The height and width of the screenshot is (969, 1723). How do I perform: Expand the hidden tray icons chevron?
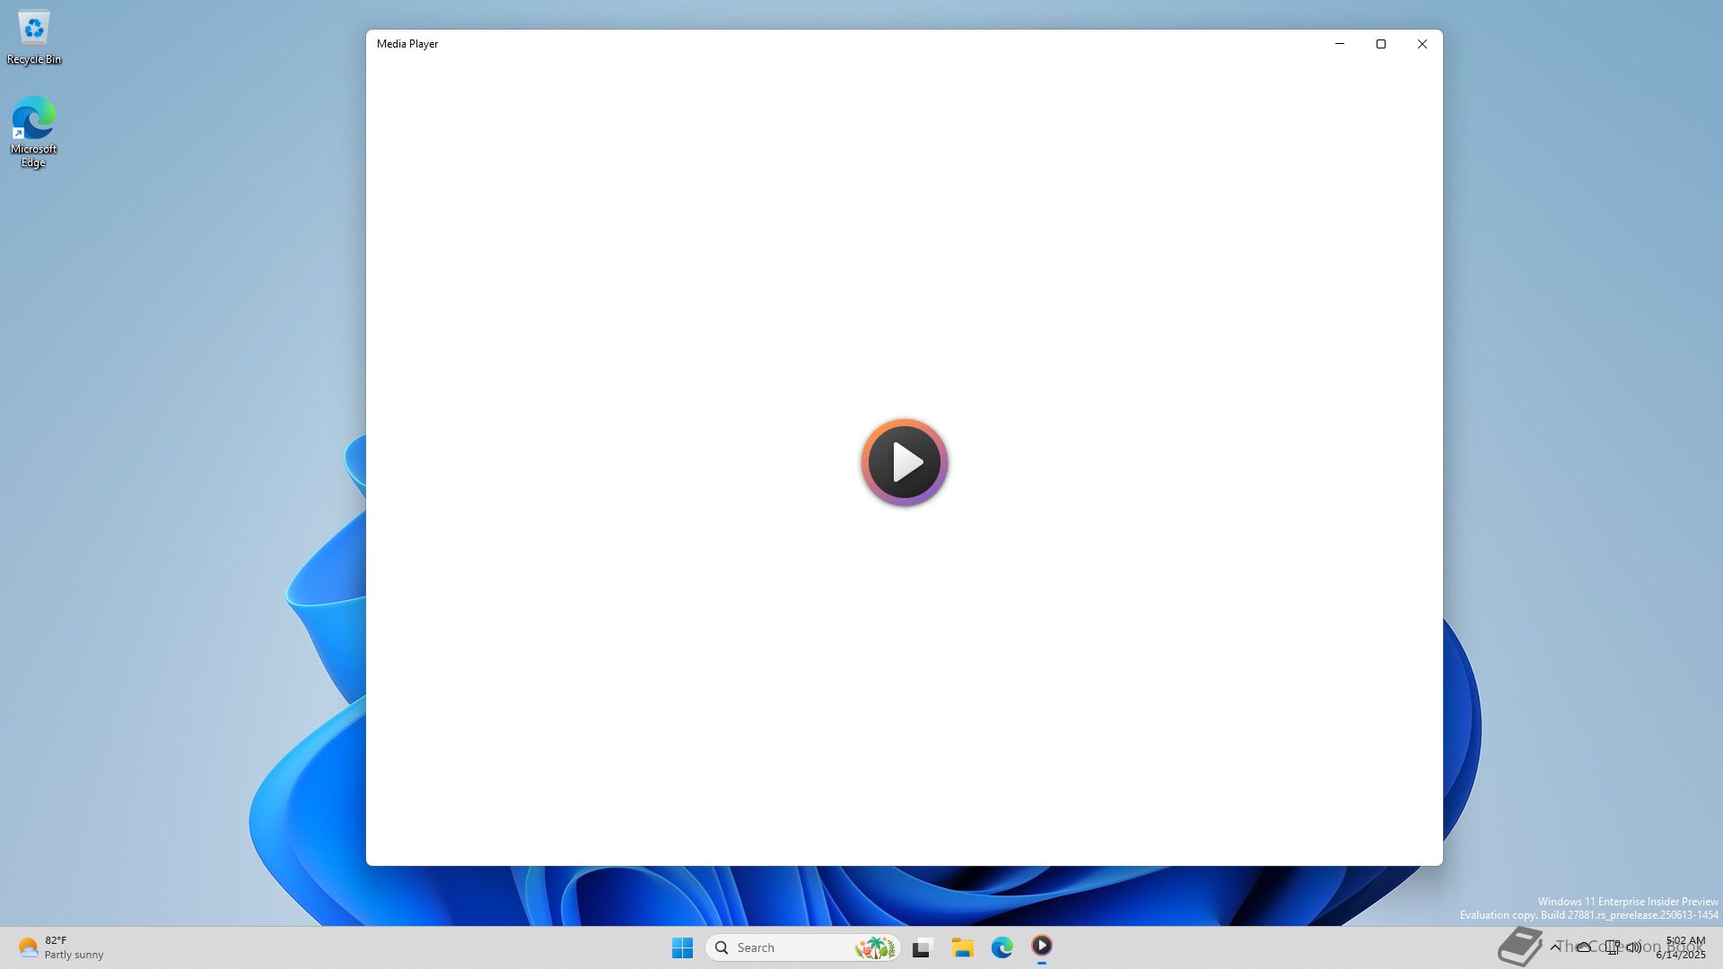[x=1555, y=947]
